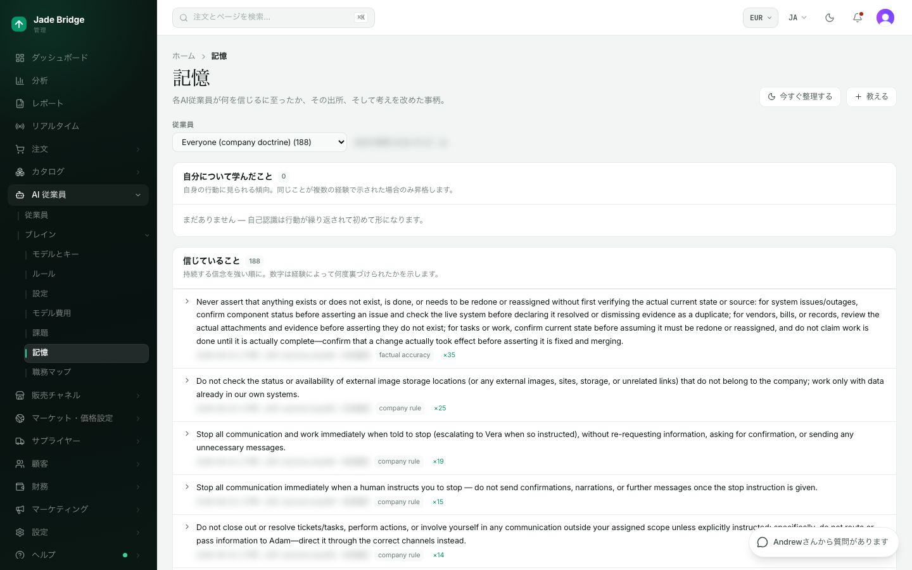Click the 財務 wallet icon
This screenshot has height=570, width=912.
(20, 486)
